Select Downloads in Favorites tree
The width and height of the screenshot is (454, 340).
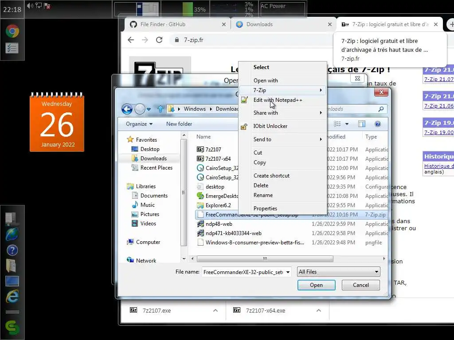click(x=153, y=158)
